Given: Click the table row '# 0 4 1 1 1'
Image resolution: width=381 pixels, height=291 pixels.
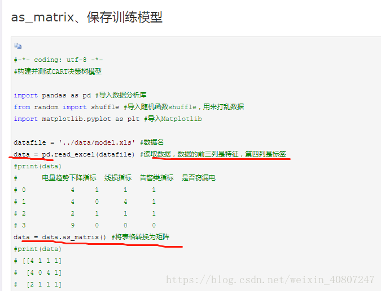Looking at the screenshot, I should 85,190.
